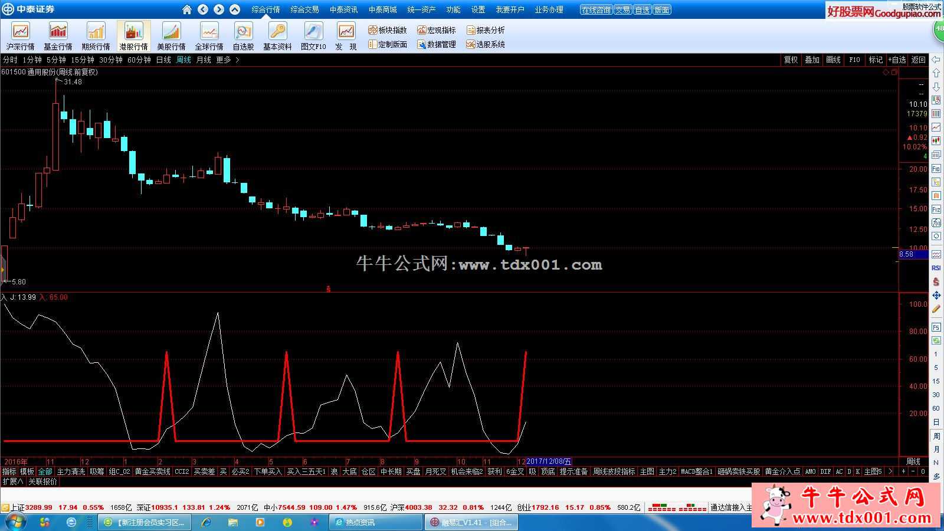
Task: Open sidebar F12 trading icon
Action: [x=936, y=209]
